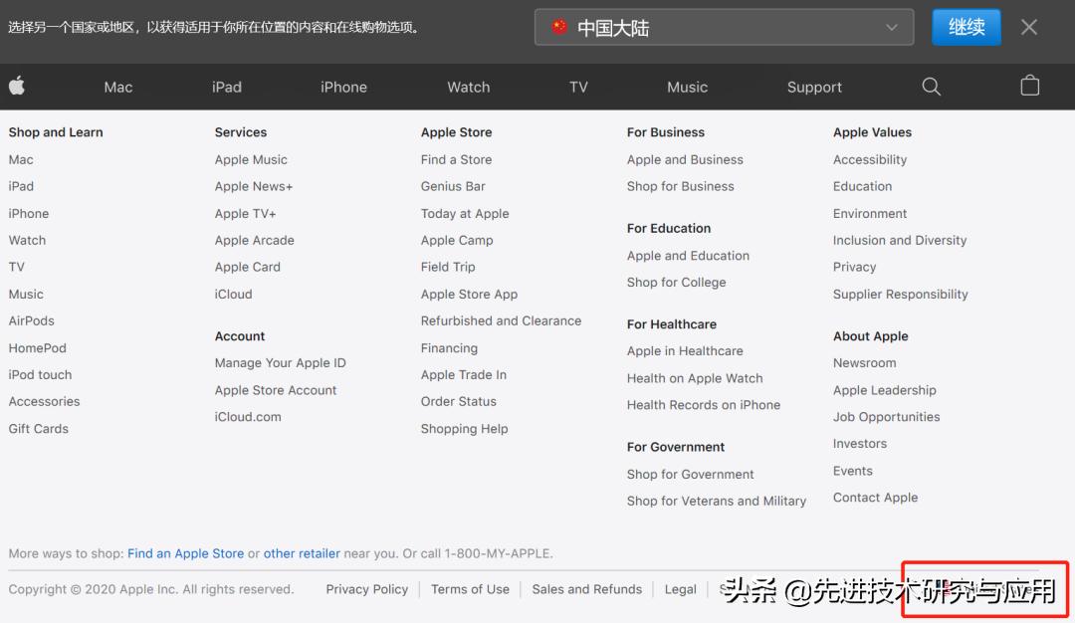This screenshot has width=1075, height=623.
Task: Open Apple Trade In link
Action: point(464,375)
